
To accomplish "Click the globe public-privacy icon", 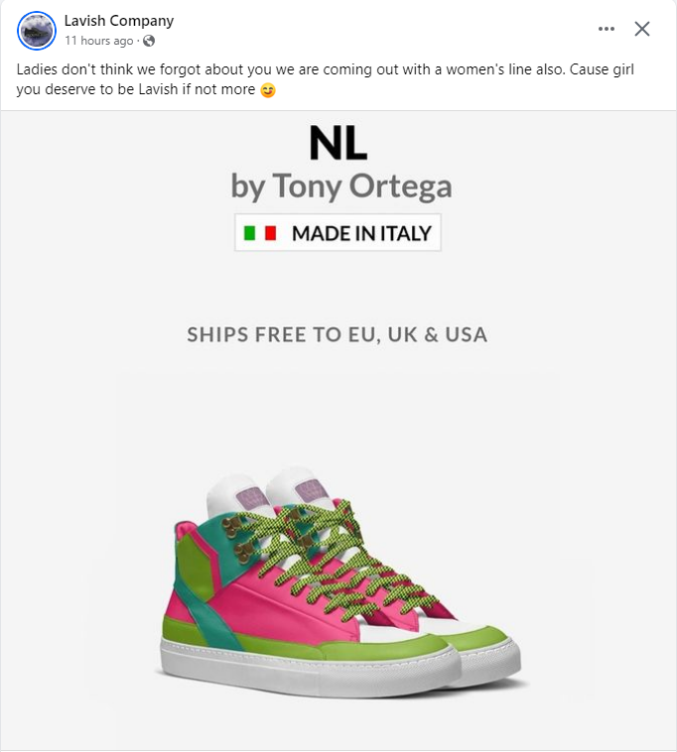I will 149,41.
